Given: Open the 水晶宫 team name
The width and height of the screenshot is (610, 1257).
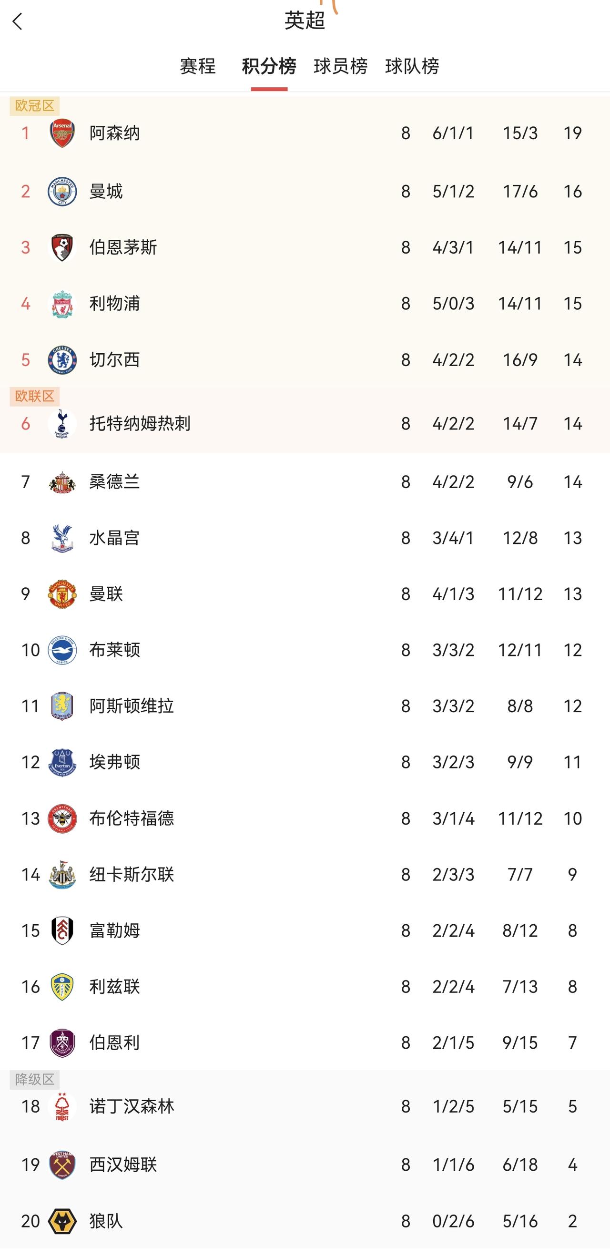Looking at the screenshot, I should [x=115, y=538].
